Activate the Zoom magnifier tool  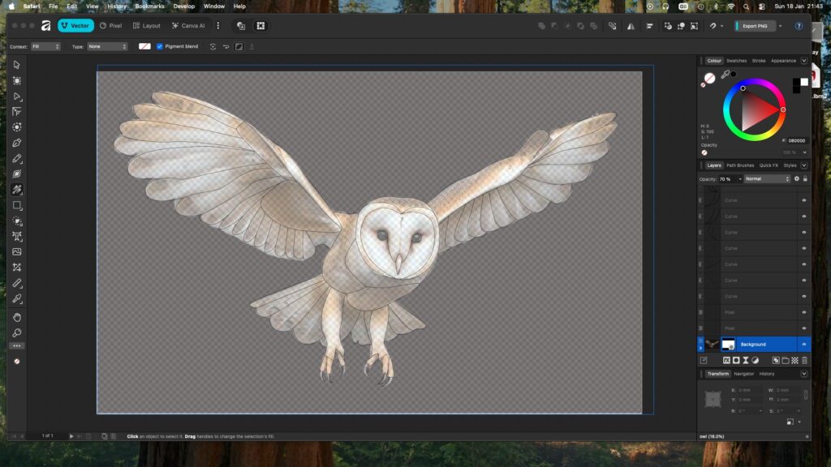(x=16, y=332)
